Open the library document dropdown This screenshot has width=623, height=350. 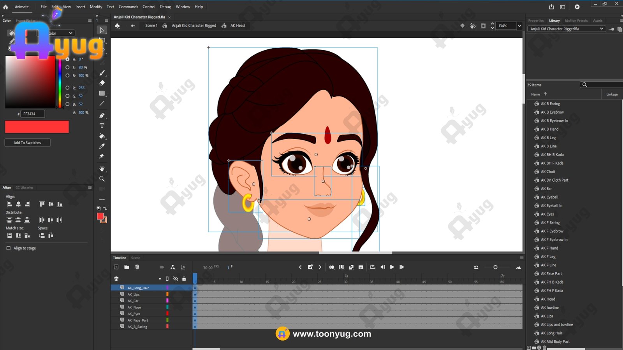(602, 29)
